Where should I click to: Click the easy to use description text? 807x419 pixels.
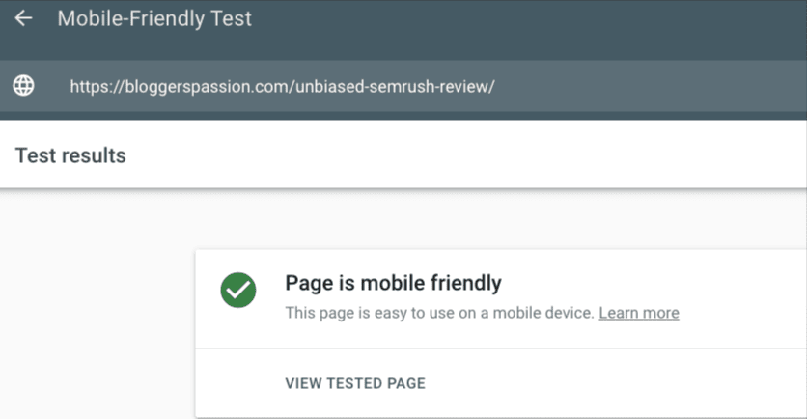pos(439,313)
